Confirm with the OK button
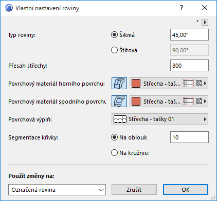 (x=186, y=190)
